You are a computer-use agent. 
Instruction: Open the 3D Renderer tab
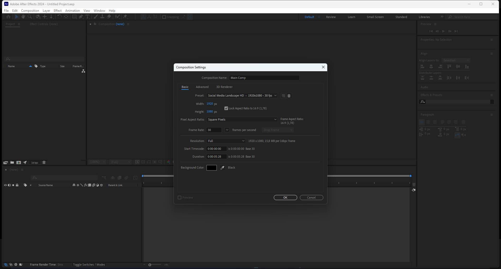pos(224,87)
